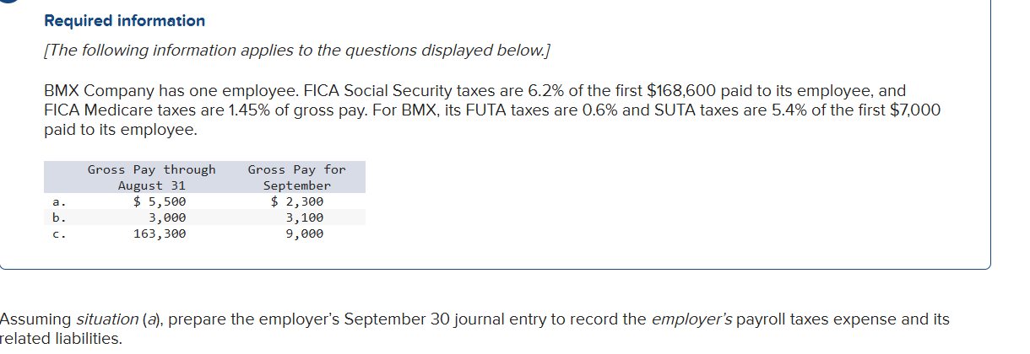
Task: Click the "related liabilities." text at bottom
Action: click(x=61, y=340)
